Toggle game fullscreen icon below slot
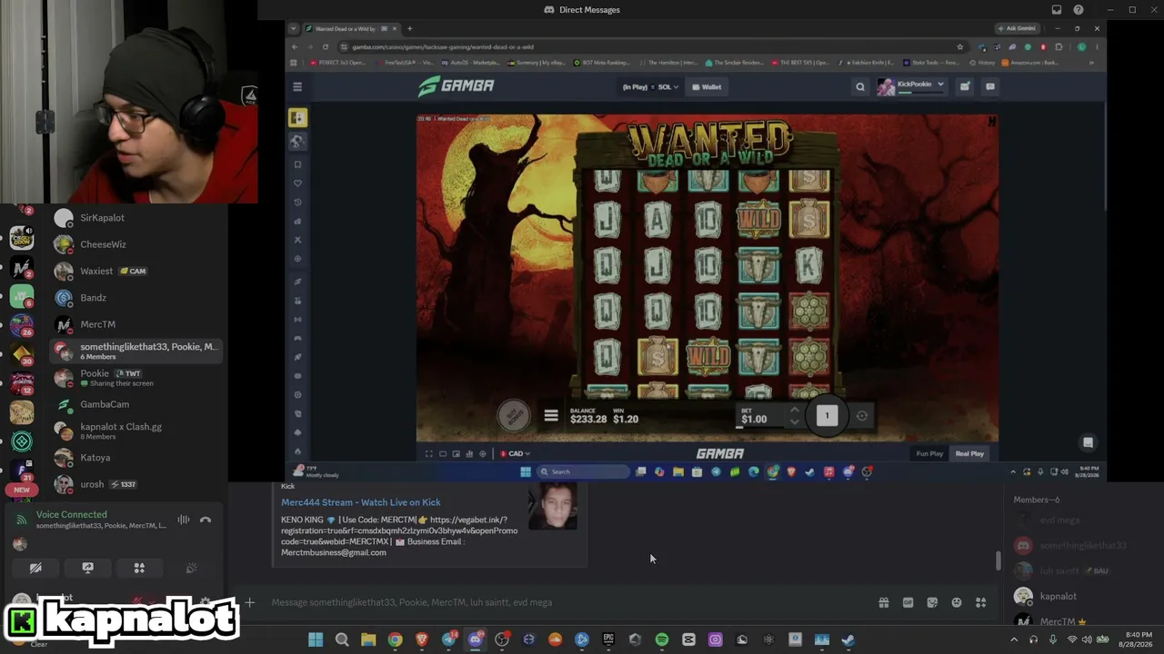This screenshot has width=1164, height=654. 429,454
